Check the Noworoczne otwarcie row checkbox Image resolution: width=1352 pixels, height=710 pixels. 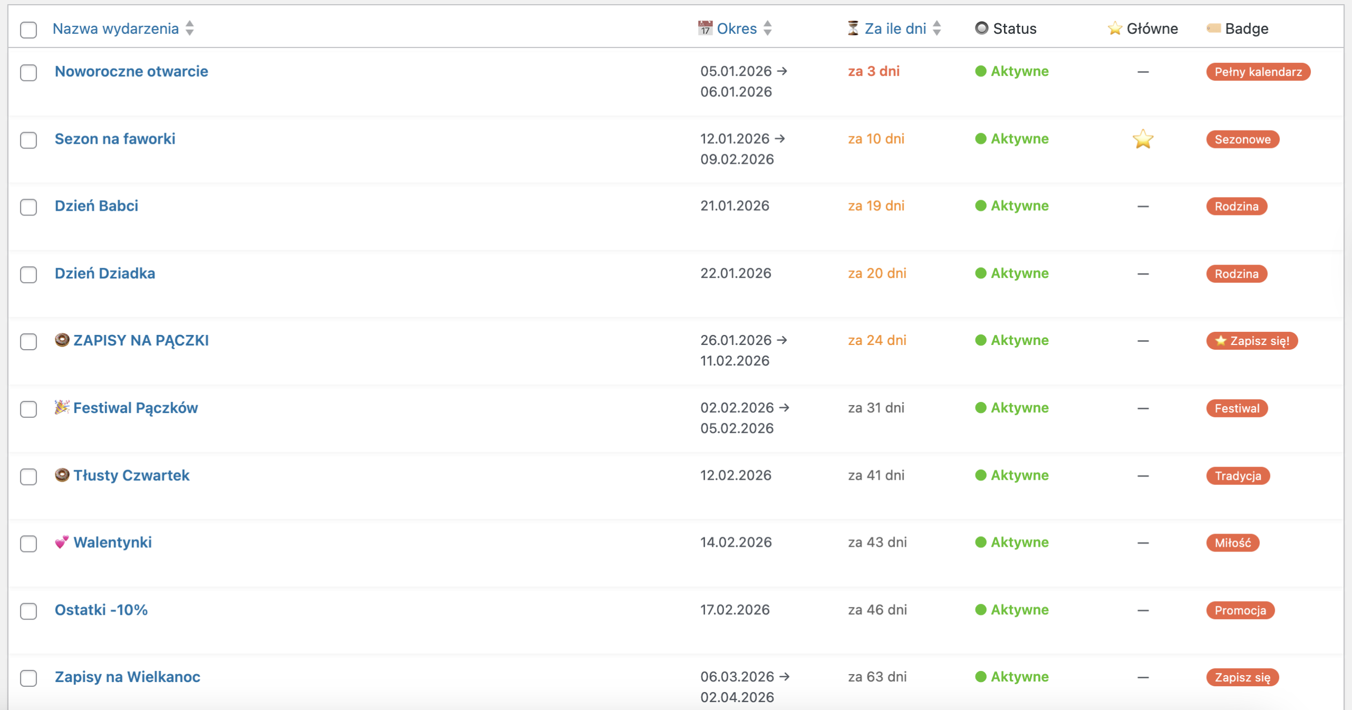click(x=29, y=72)
